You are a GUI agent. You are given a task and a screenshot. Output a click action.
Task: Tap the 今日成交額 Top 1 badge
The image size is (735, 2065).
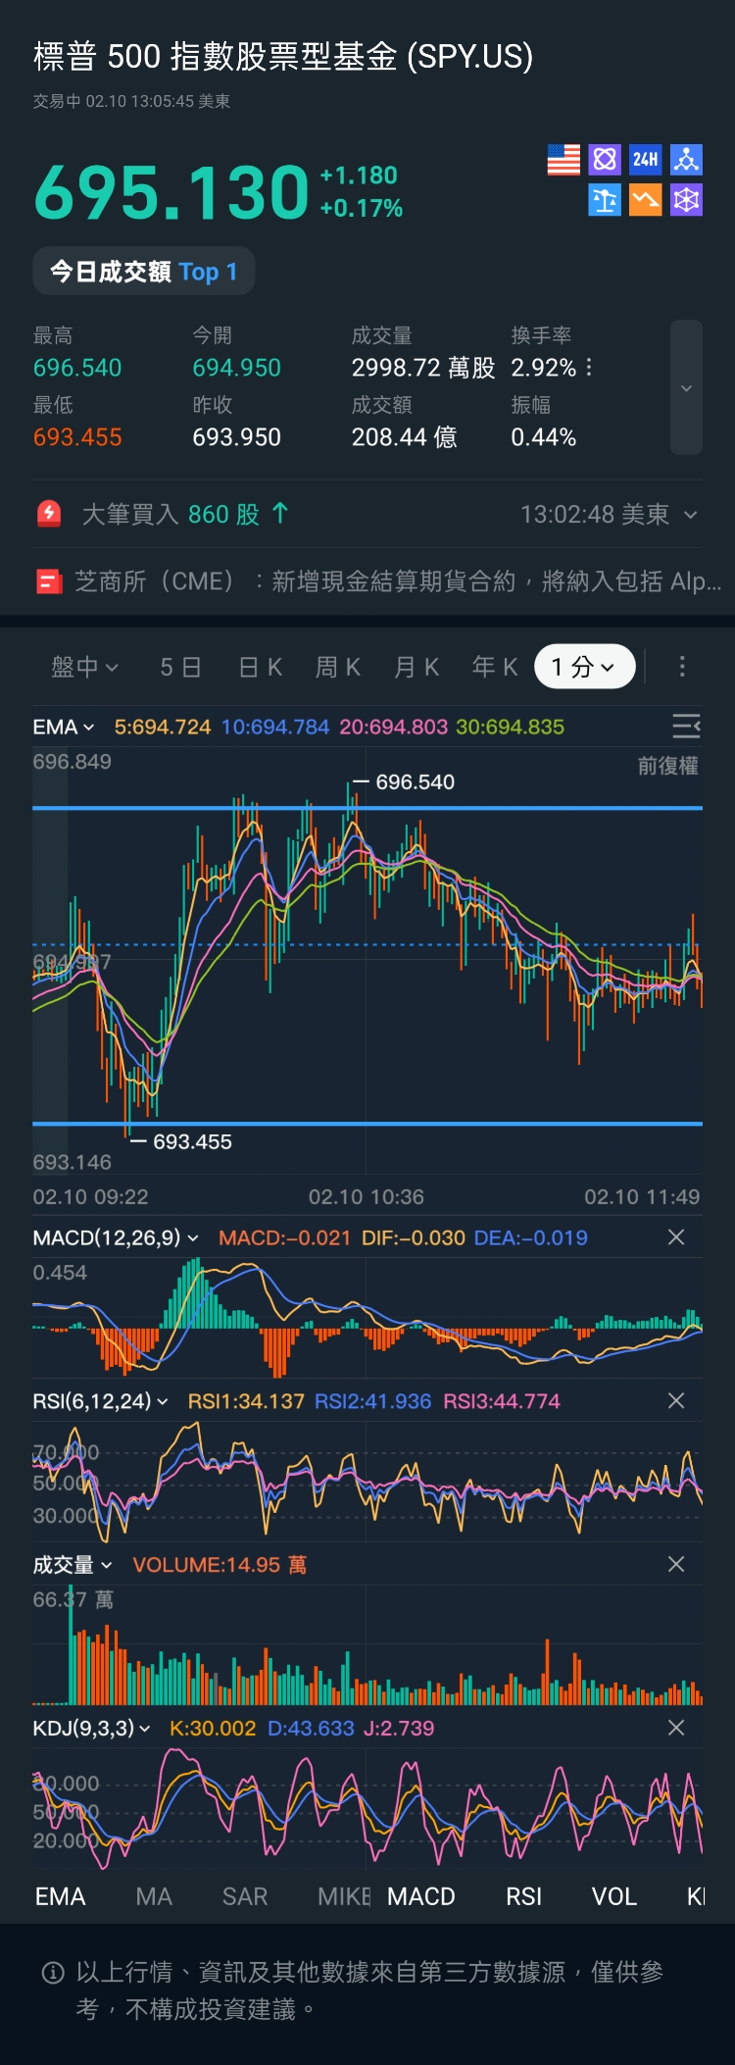pyautogui.click(x=144, y=272)
